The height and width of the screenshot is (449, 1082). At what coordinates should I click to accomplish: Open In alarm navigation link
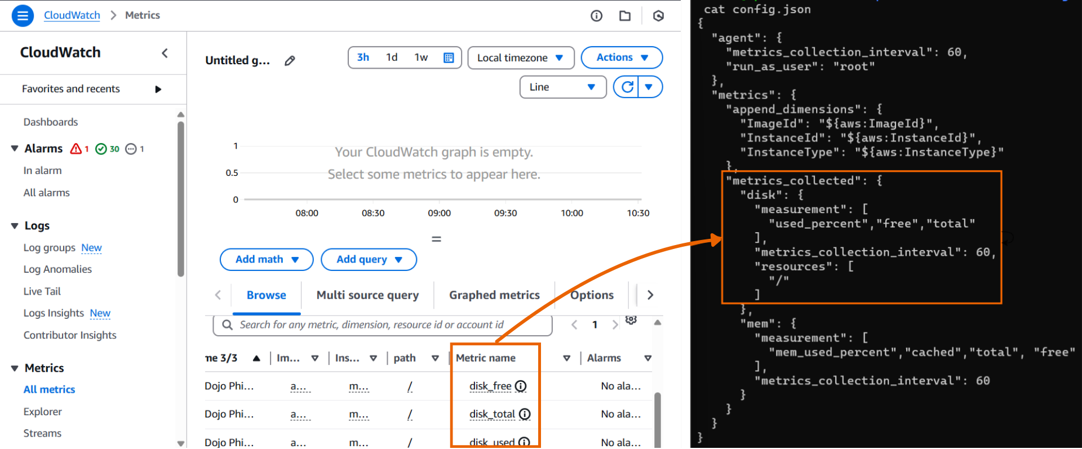[x=43, y=171]
